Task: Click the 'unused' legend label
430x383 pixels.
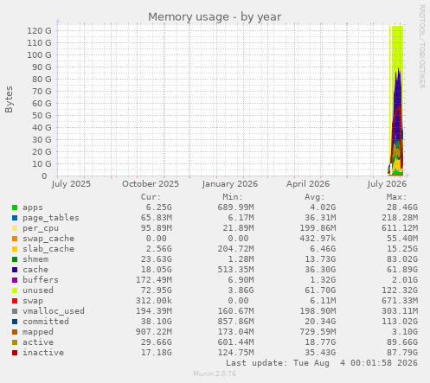Action: tap(38, 290)
